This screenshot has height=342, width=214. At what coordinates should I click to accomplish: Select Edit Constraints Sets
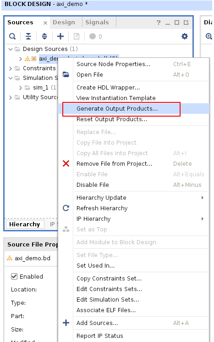pyautogui.click(x=133, y=289)
